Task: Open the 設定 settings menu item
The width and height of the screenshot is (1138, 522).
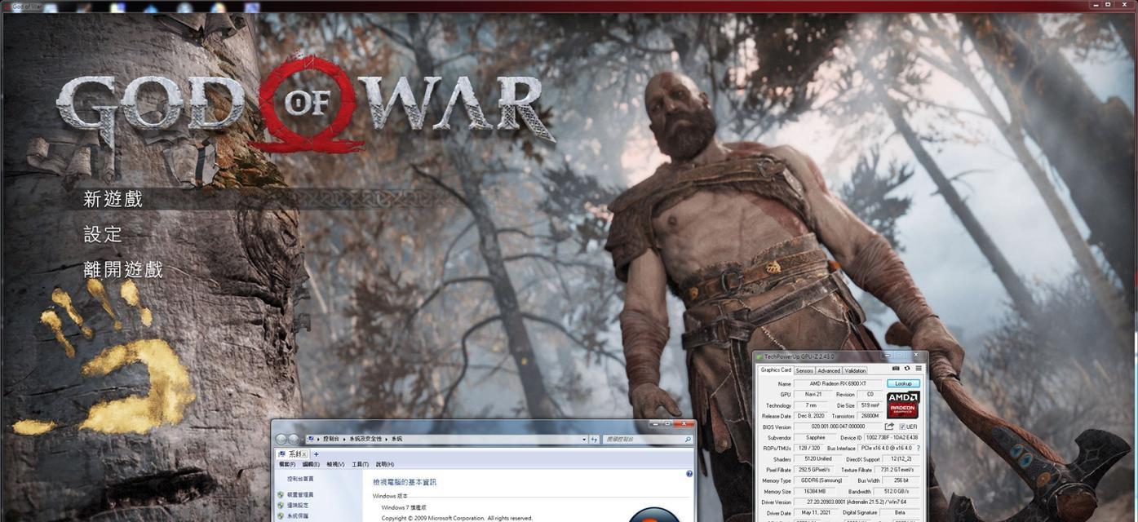Action: (x=103, y=234)
